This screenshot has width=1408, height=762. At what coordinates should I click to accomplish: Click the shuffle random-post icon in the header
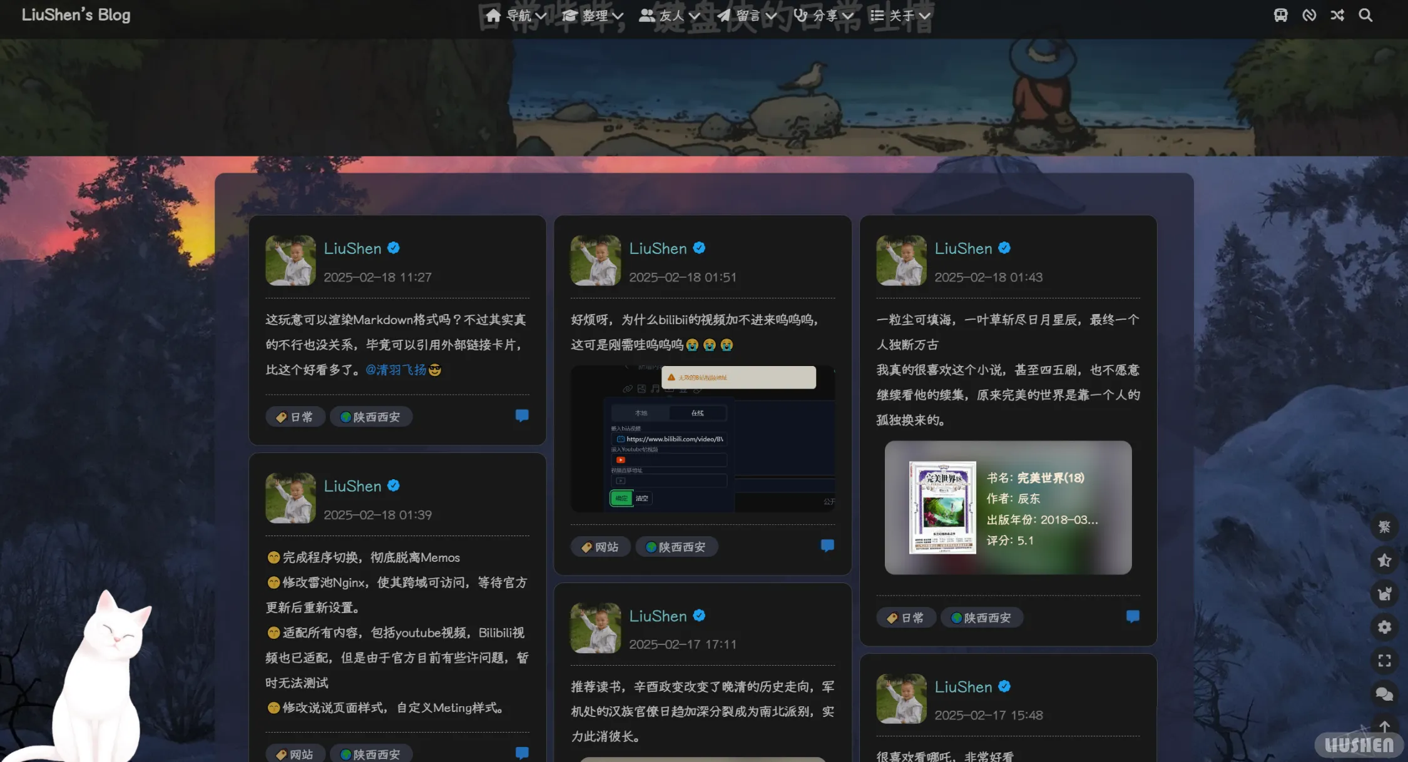point(1337,14)
